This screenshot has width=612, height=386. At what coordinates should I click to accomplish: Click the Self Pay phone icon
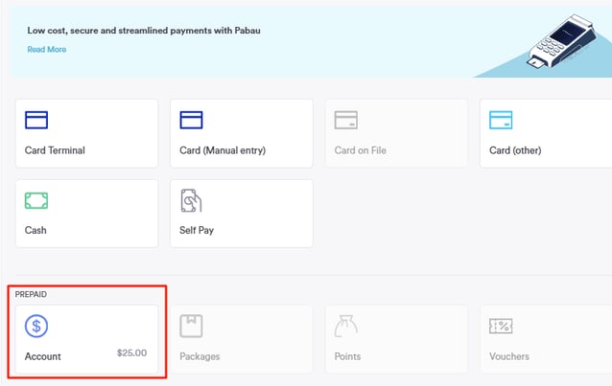[191, 201]
